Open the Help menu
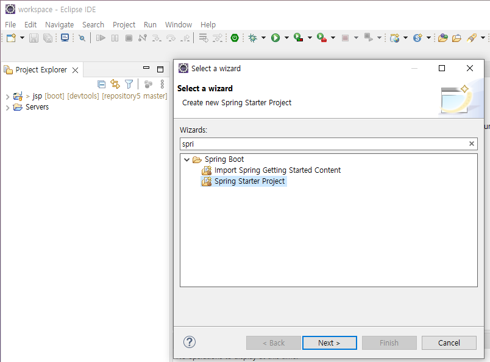Screen dimensions: 490x362 pyautogui.click(x=208, y=25)
